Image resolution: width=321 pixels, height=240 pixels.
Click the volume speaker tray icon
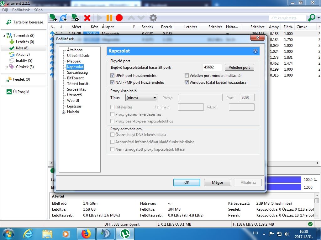(x=287, y=234)
